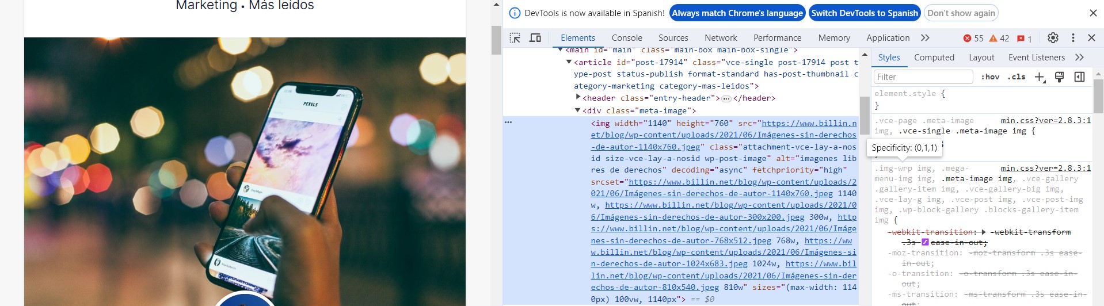
Task: Click the element.style rule block
Action: pos(982,100)
